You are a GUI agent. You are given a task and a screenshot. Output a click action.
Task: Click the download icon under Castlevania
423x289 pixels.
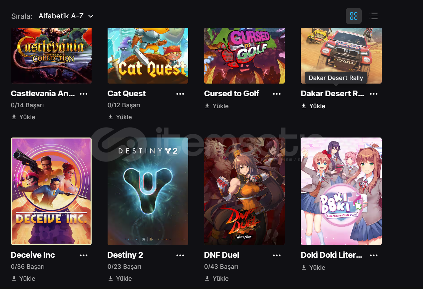pos(14,117)
